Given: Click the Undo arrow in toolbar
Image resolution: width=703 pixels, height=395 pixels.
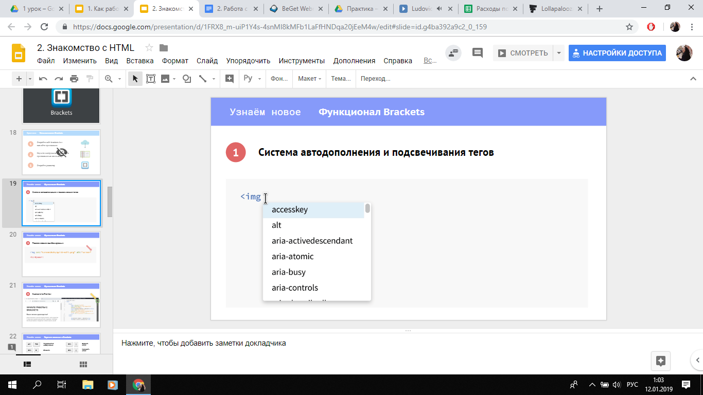Looking at the screenshot, I should [43, 79].
